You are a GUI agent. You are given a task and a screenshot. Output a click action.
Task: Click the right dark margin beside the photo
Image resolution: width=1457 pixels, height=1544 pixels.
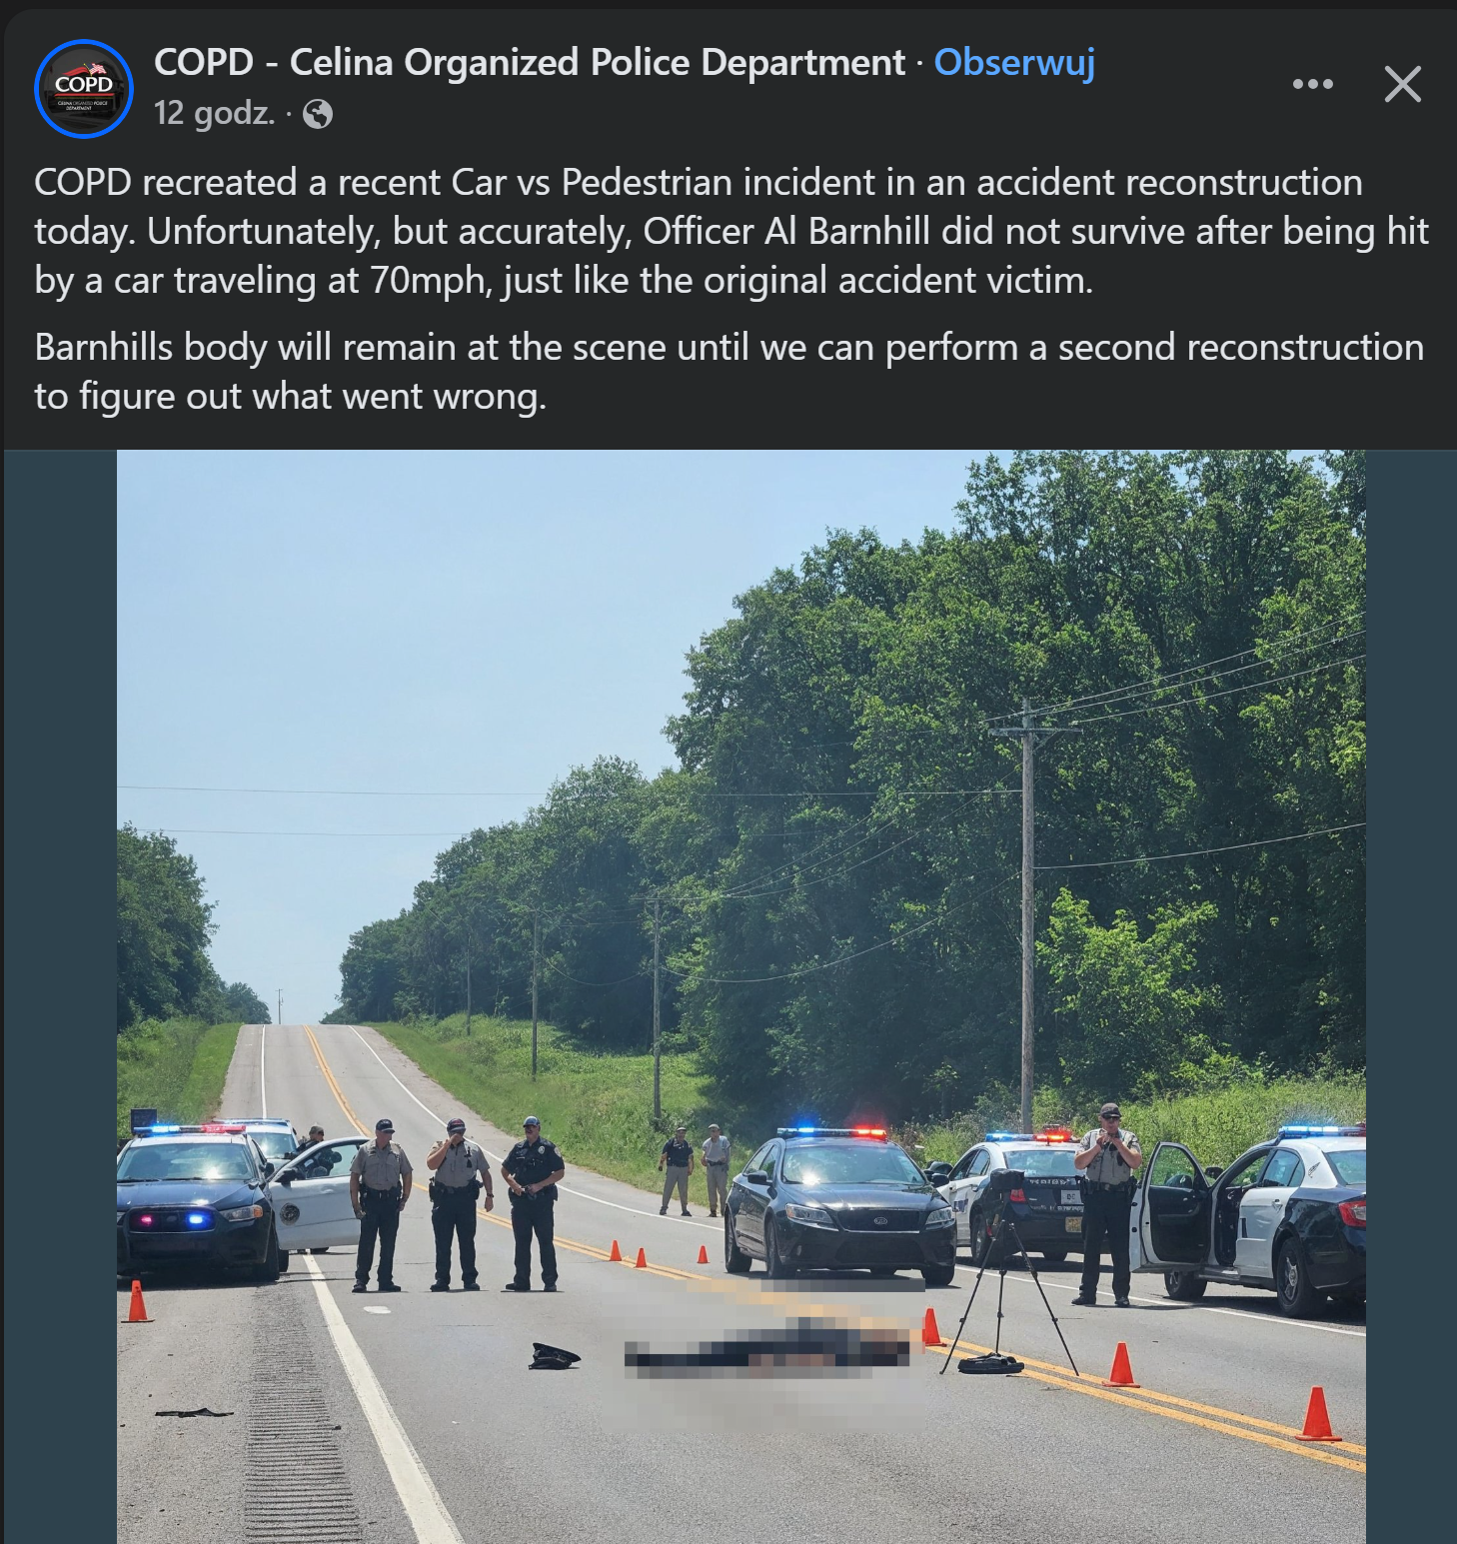[x=1410, y=996]
